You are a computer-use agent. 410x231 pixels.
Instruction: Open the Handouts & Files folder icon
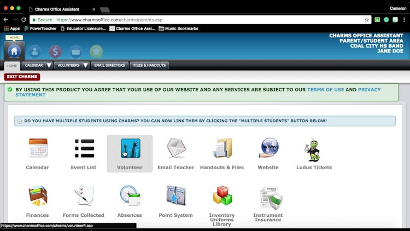click(x=222, y=148)
